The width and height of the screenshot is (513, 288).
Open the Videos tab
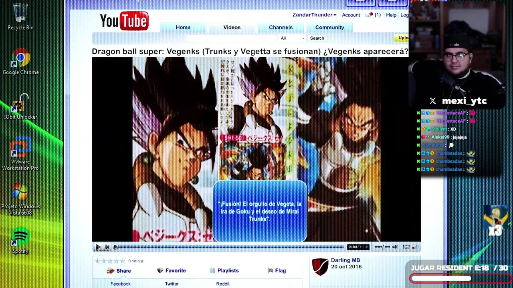(232, 27)
